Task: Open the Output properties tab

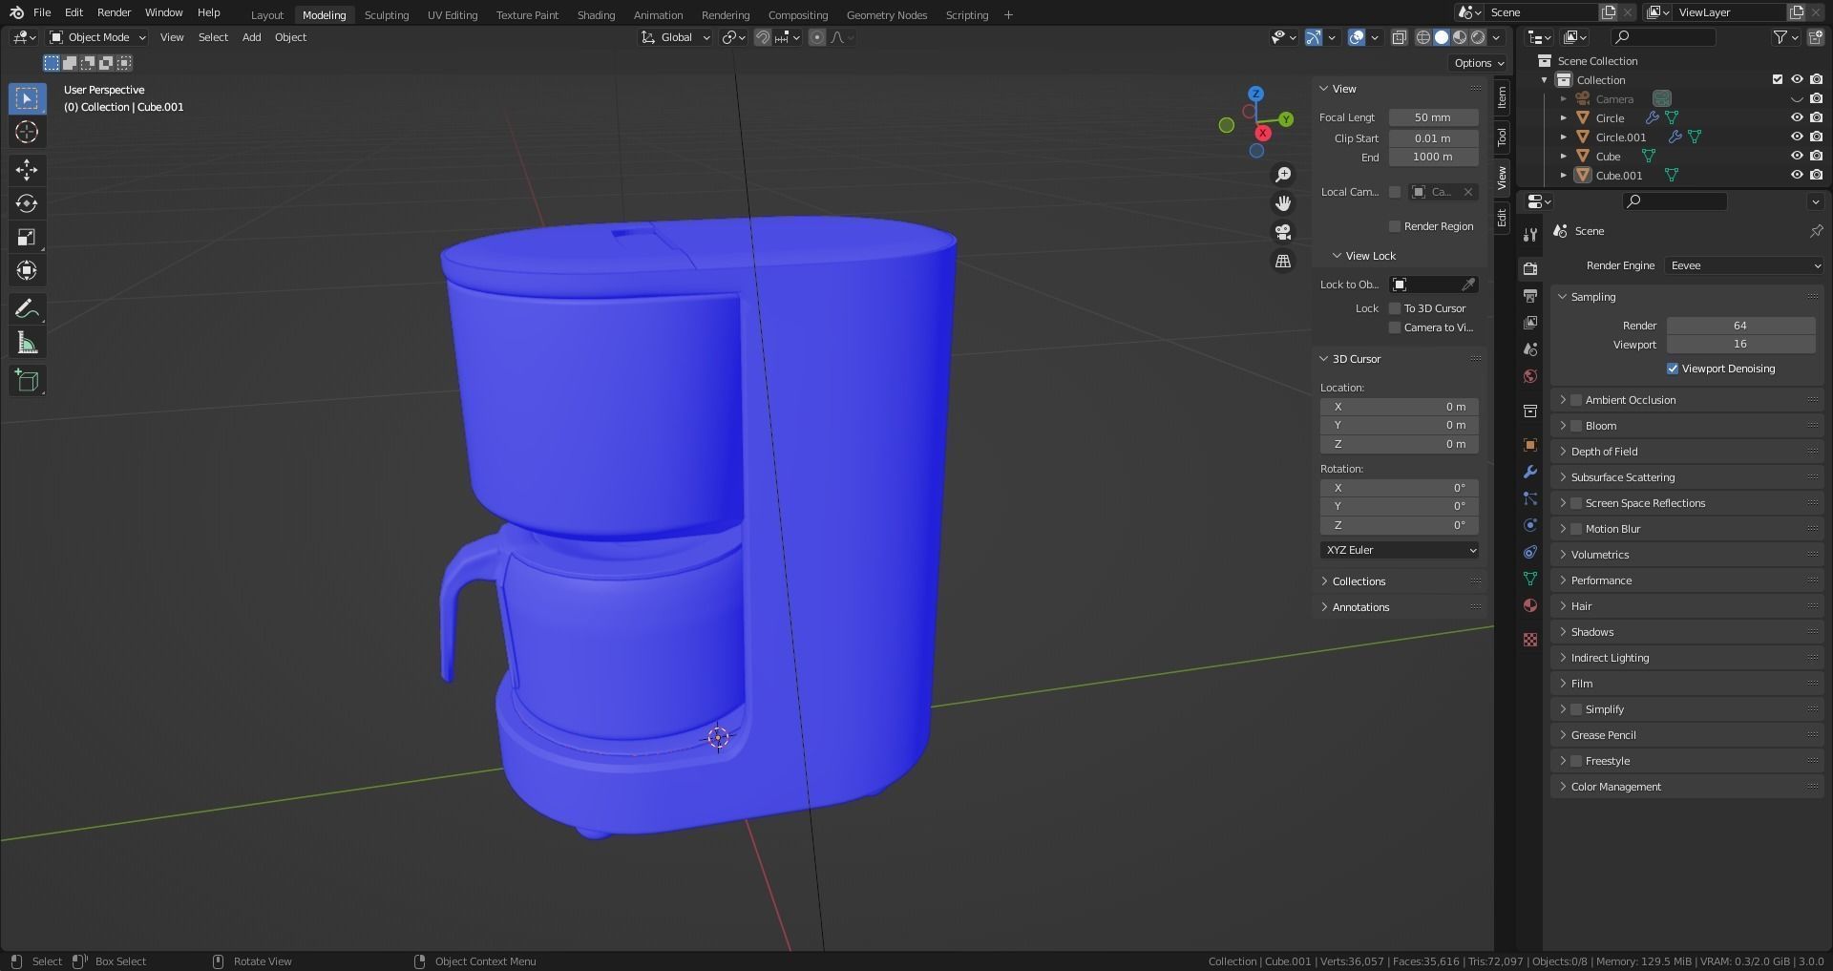Action: coord(1530,296)
